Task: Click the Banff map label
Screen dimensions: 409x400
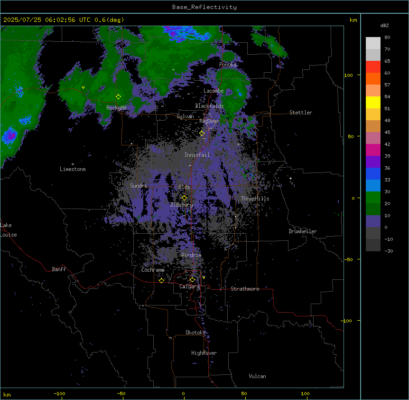Action: [59, 269]
